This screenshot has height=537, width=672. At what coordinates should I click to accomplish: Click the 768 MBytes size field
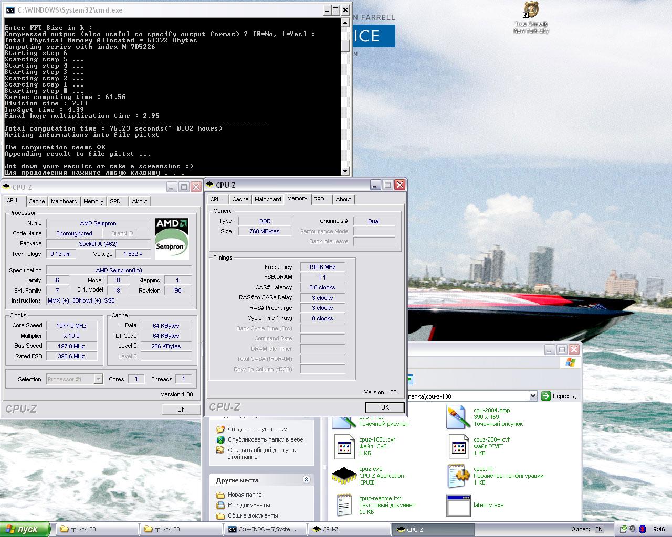[265, 231]
